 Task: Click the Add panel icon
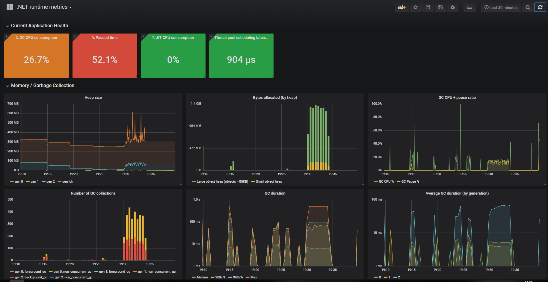(x=401, y=7)
